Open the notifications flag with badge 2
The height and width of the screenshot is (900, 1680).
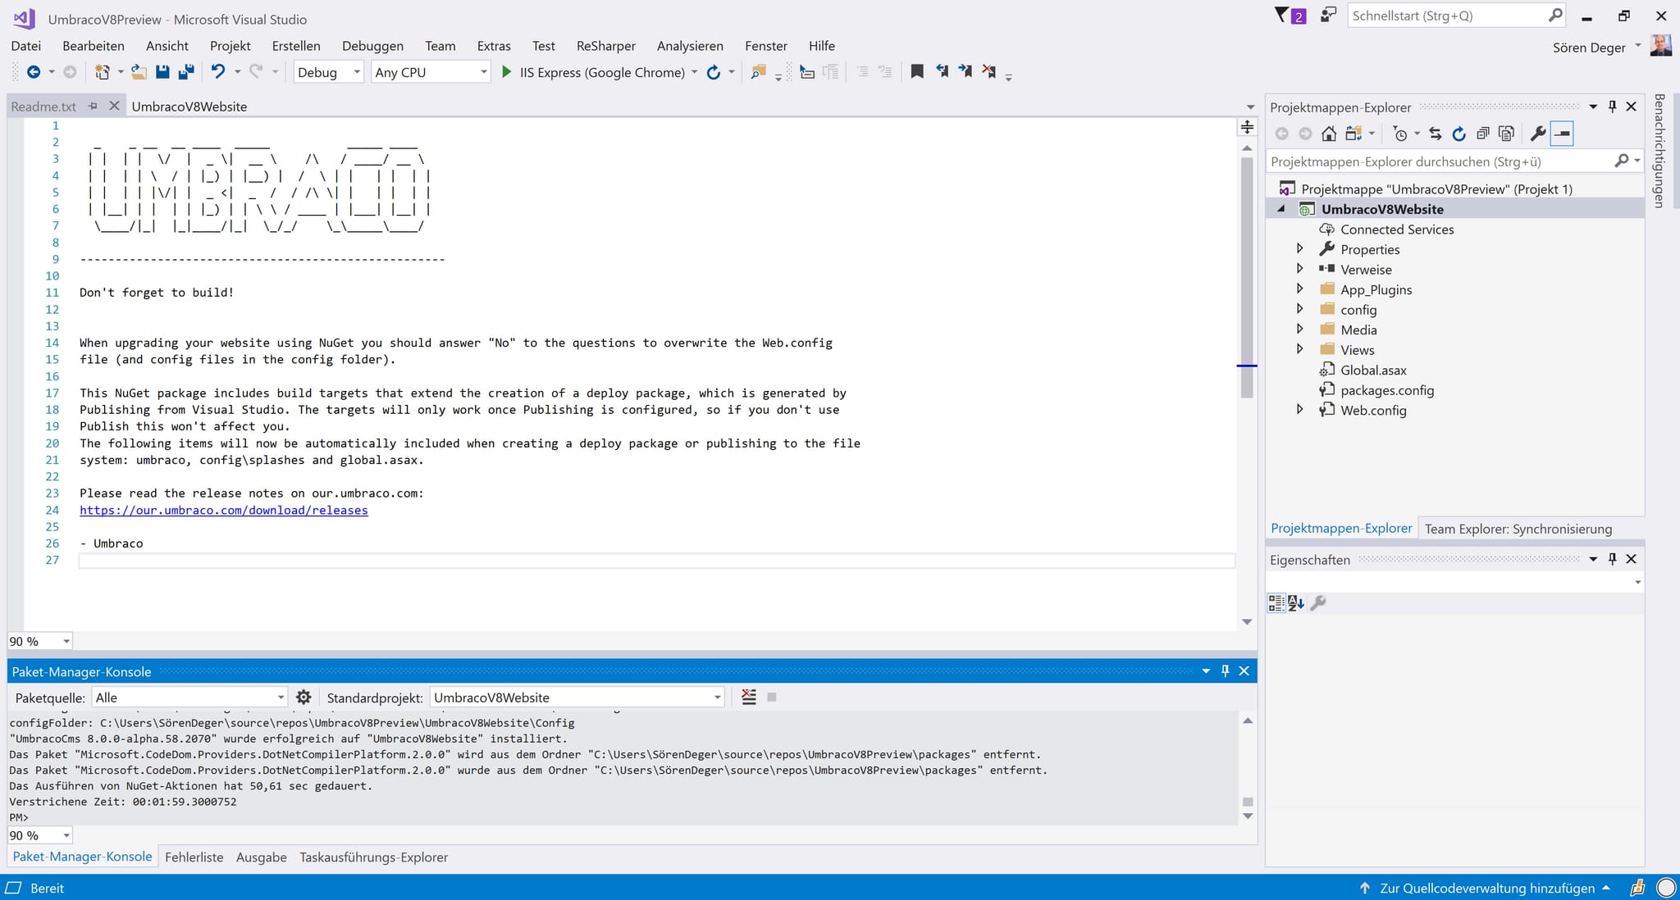coord(1290,16)
